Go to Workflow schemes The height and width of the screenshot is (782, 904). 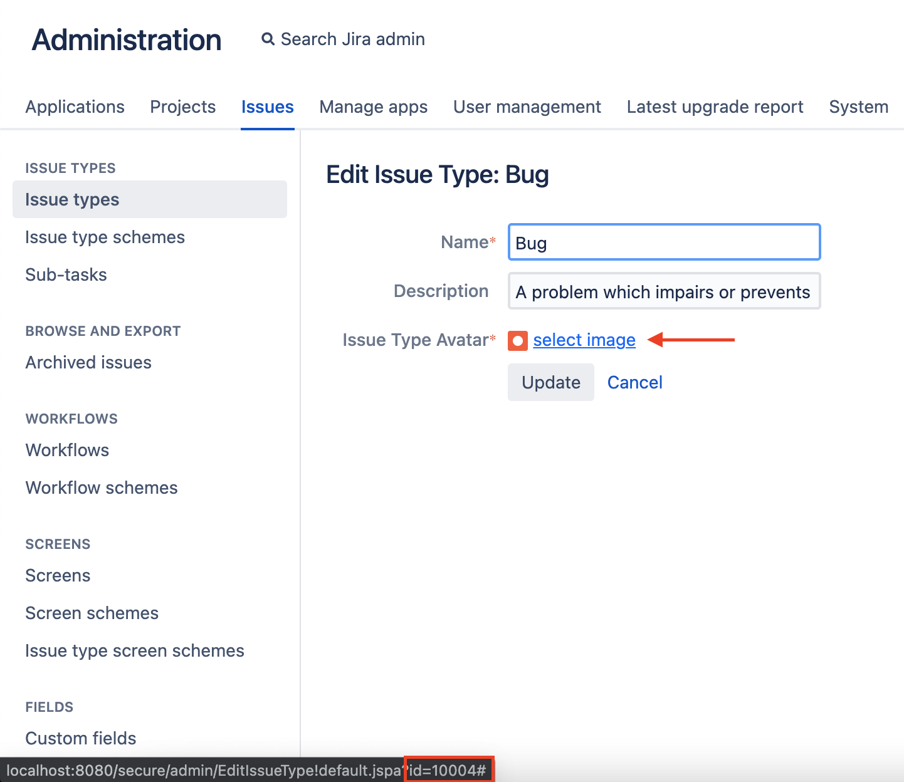click(102, 488)
